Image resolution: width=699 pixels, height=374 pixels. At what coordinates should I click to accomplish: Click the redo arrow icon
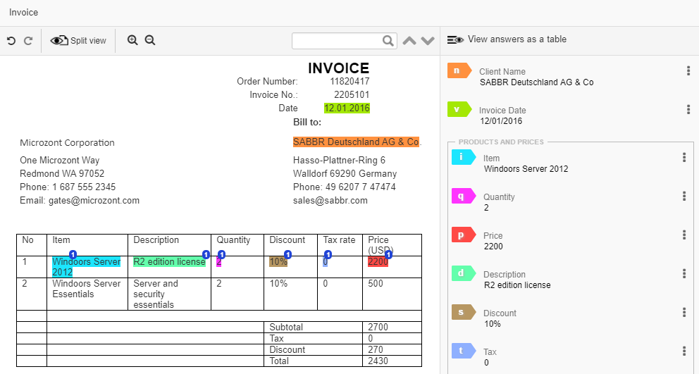tap(28, 41)
